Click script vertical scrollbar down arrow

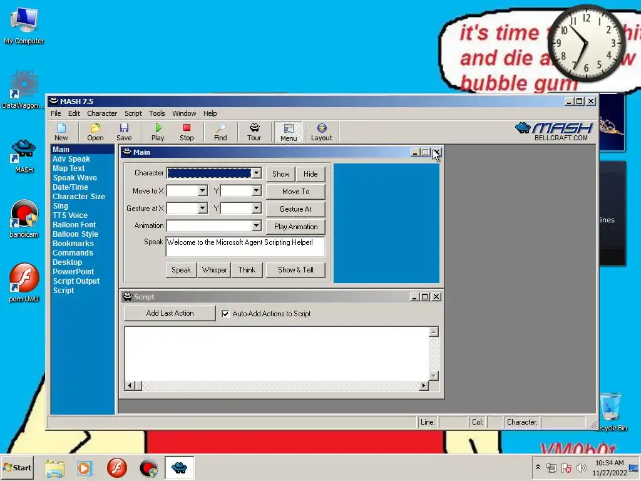coord(434,376)
